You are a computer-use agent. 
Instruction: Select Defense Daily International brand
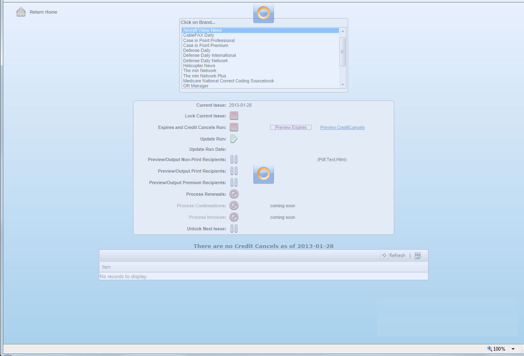pos(260,56)
